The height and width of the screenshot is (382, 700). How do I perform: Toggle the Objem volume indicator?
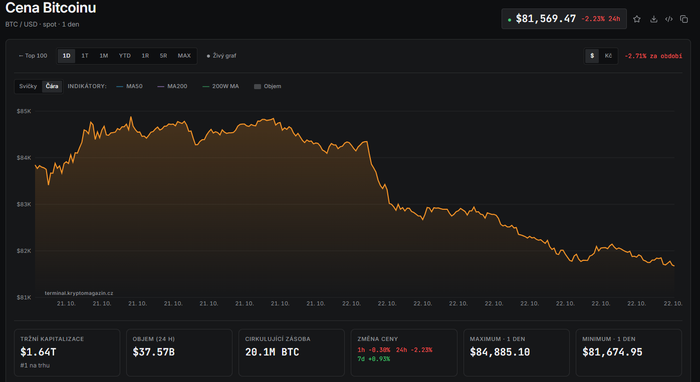pos(268,86)
